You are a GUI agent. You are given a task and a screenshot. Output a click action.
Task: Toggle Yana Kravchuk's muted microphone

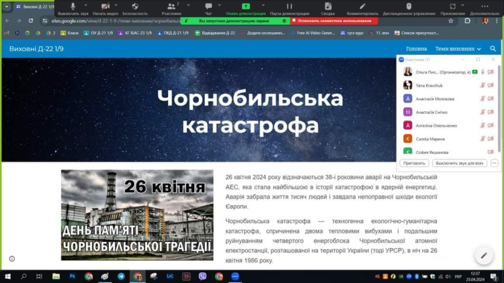[x=482, y=85]
